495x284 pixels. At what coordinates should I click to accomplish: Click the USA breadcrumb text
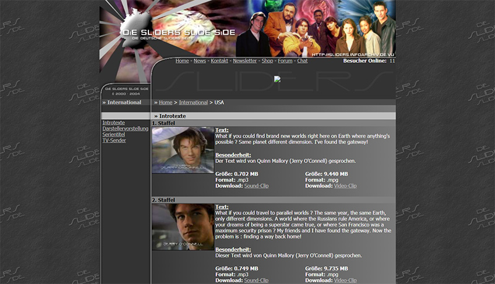pyautogui.click(x=219, y=102)
